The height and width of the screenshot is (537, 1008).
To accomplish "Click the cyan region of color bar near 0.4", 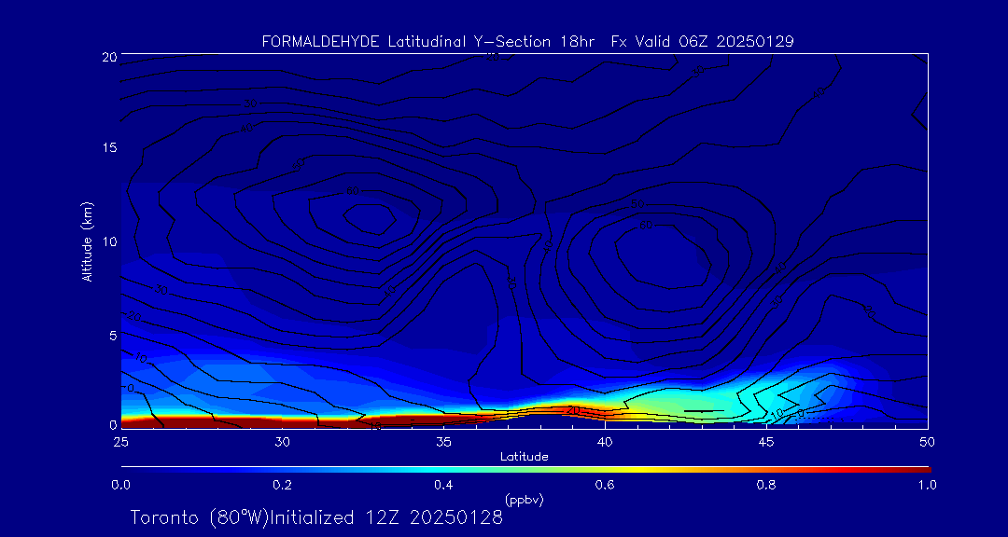I will [x=444, y=468].
